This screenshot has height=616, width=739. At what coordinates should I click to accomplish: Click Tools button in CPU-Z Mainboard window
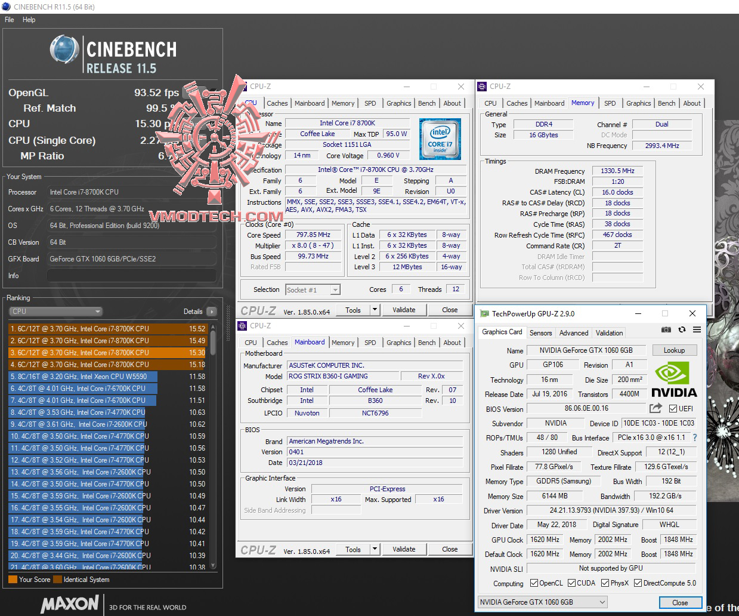tap(353, 549)
